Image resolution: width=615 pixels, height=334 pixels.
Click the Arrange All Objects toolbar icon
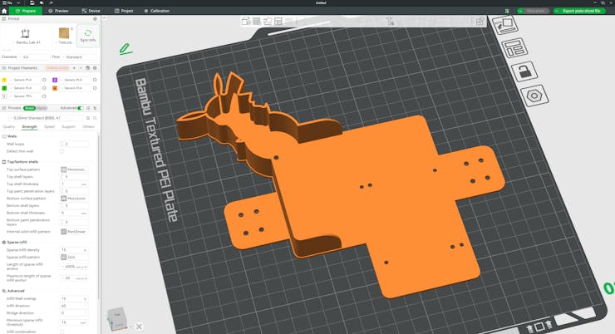278,21
